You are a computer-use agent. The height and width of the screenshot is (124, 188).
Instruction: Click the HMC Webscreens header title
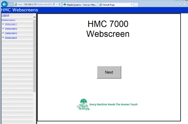click(20, 10)
